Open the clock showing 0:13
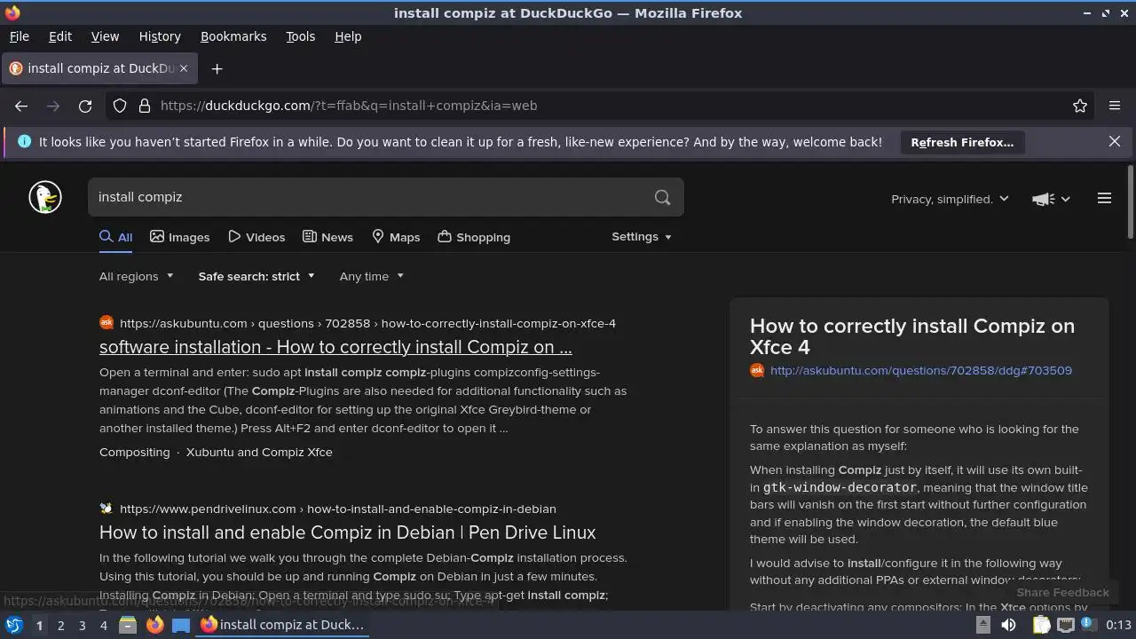The width and height of the screenshot is (1136, 639). 1118,625
